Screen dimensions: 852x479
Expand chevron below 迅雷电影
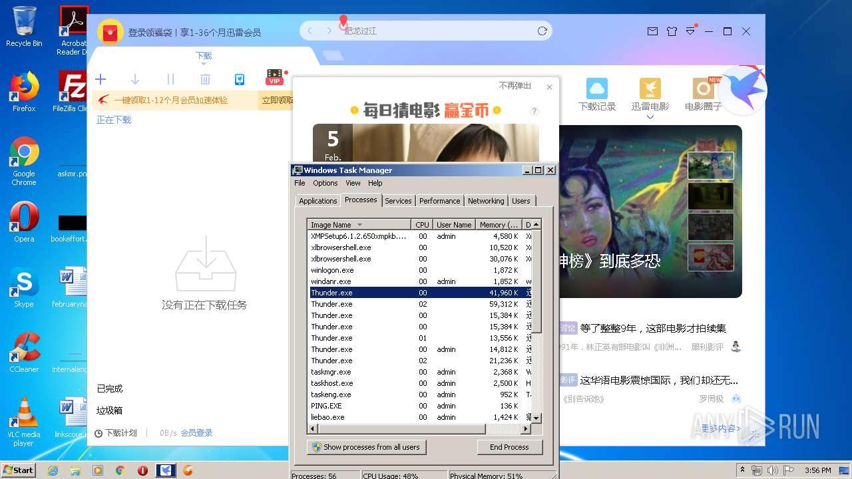point(650,117)
